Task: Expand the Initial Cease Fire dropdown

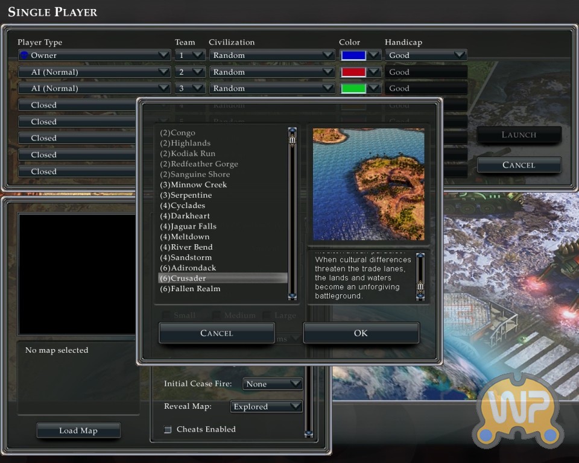Action: [273, 384]
